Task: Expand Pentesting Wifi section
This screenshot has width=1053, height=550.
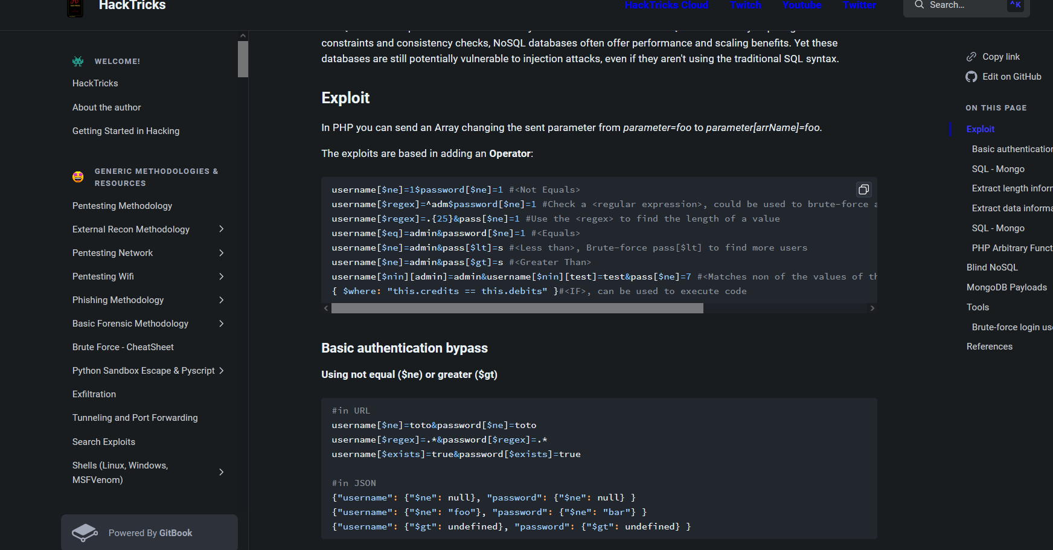Action: (x=222, y=277)
